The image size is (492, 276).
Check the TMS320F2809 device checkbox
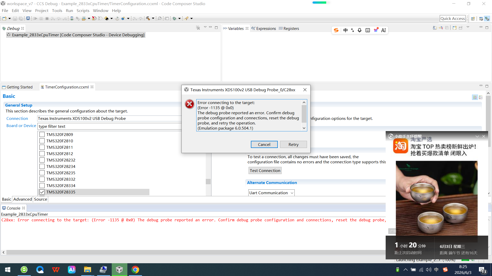(x=42, y=134)
